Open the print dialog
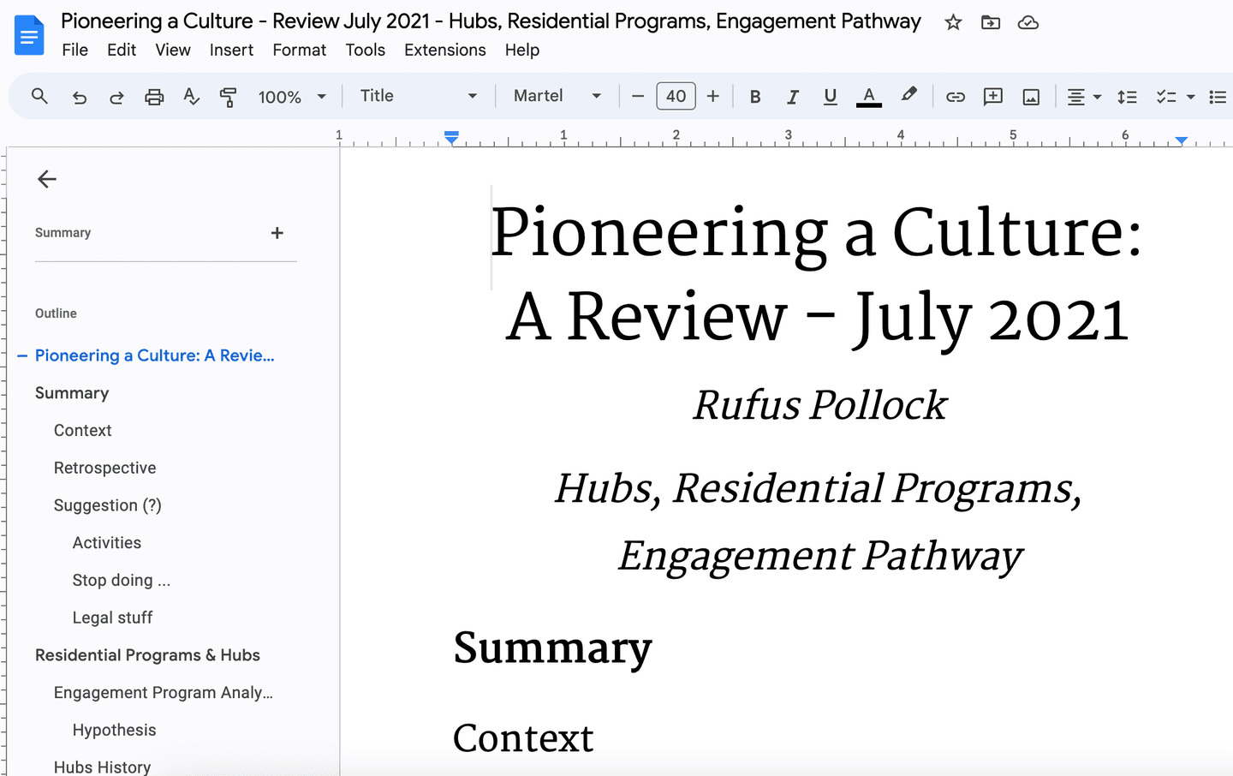 click(153, 96)
